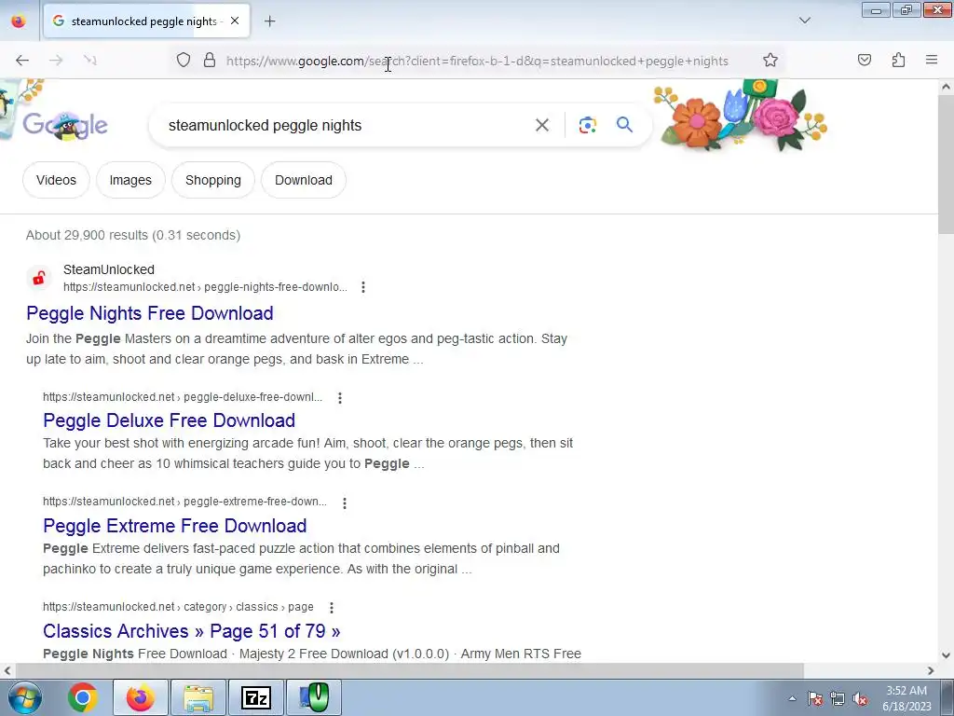Open the Peggle Nights Free Download result
954x716 pixels.
pos(150,313)
